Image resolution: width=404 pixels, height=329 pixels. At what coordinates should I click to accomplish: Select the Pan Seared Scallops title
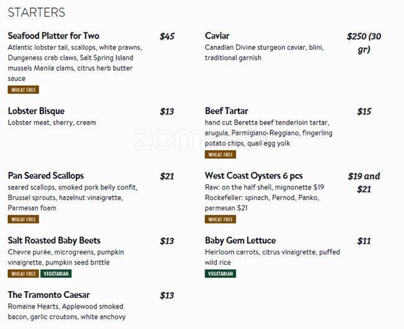point(46,176)
